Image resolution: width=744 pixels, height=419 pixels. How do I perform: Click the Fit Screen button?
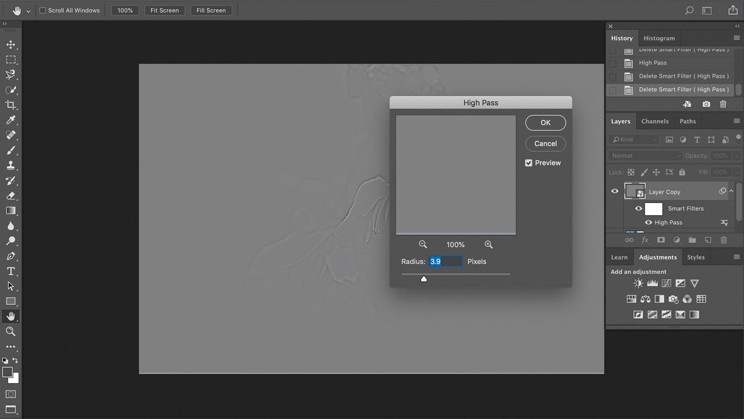(x=164, y=10)
